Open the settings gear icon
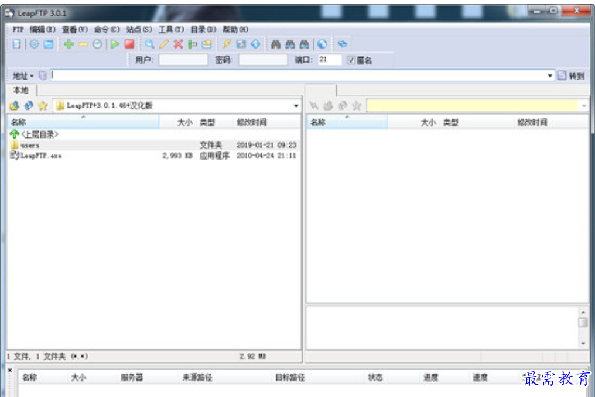This screenshot has height=397, width=595. pos(34,44)
